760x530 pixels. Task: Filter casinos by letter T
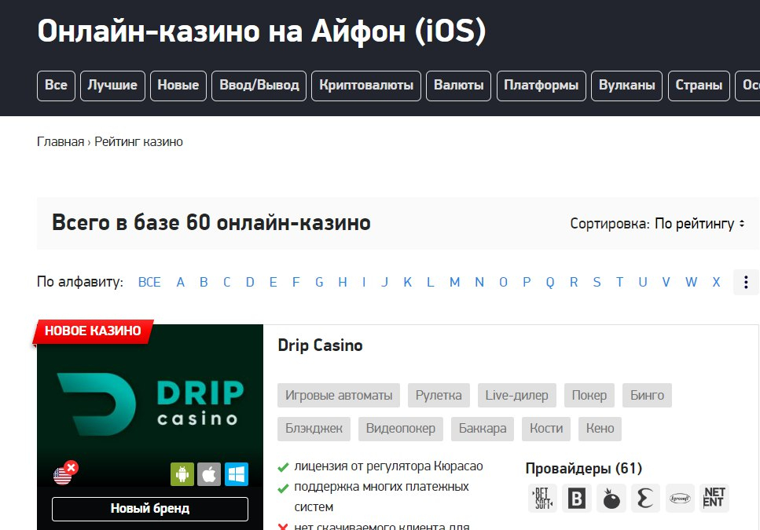pyautogui.click(x=619, y=282)
